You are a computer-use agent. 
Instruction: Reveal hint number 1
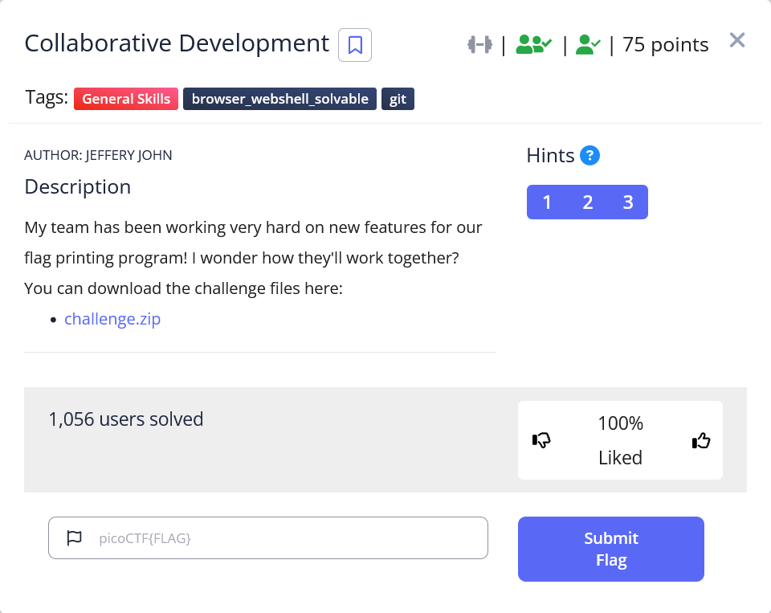pyautogui.click(x=547, y=202)
